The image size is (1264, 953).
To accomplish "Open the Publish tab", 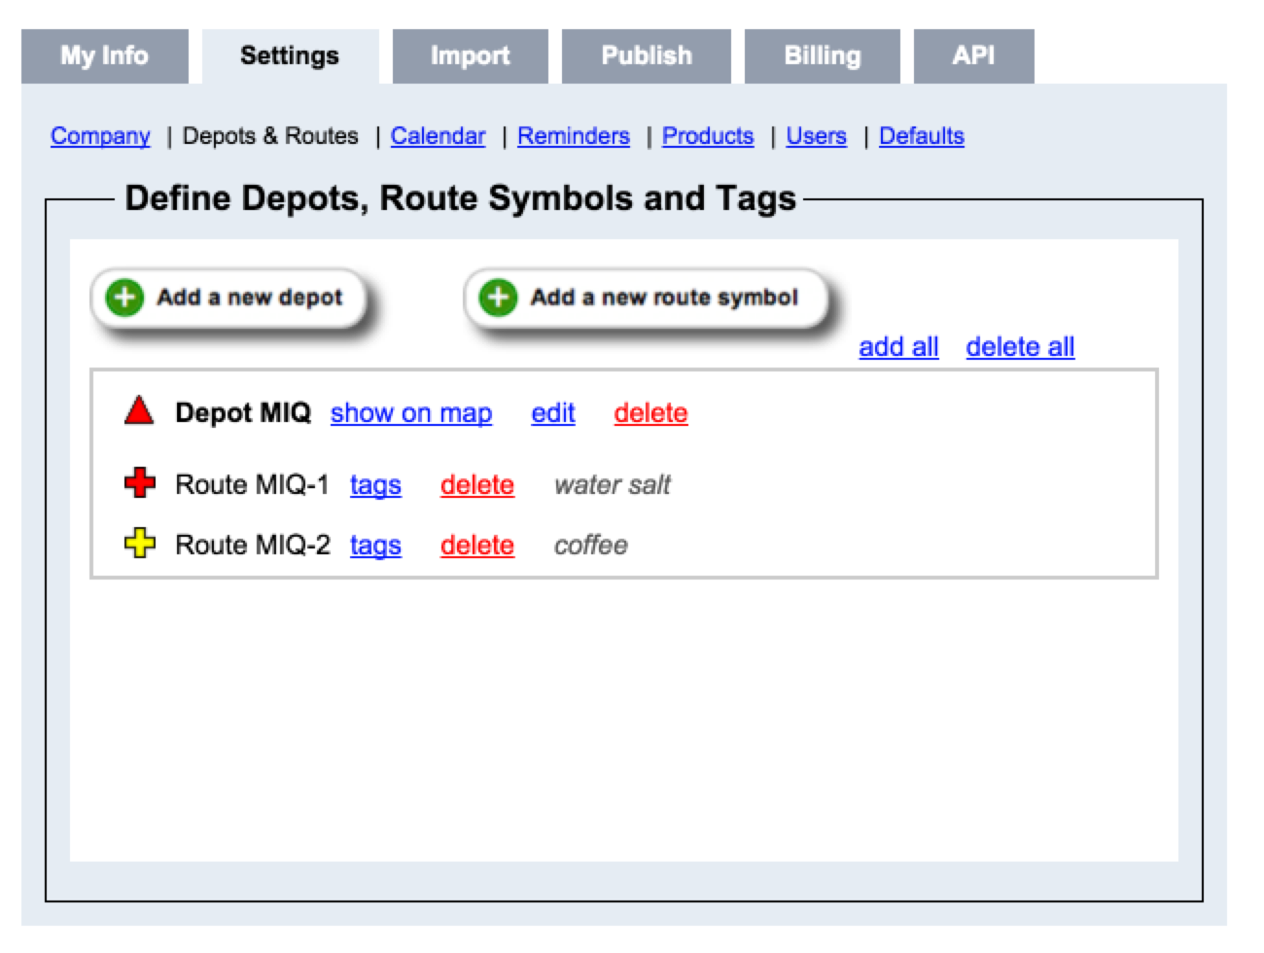I will click(x=646, y=56).
